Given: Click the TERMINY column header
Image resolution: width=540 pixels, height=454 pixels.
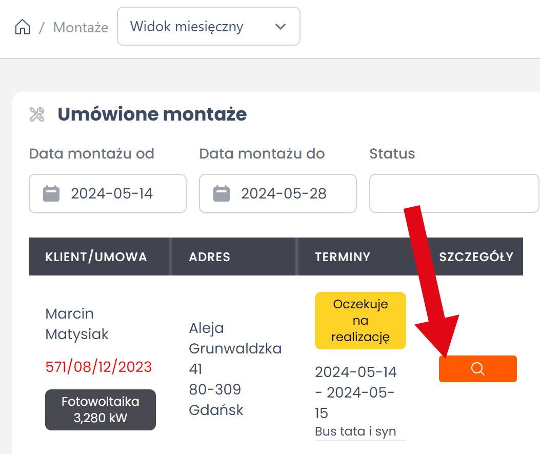Looking at the screenshot, I should [343, 256].
